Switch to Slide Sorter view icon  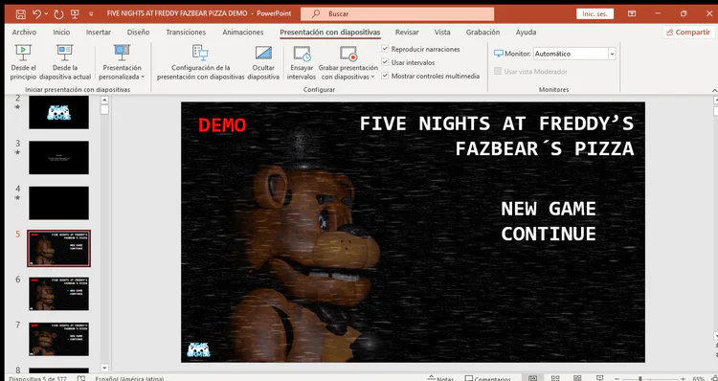[x=555, y=378]
